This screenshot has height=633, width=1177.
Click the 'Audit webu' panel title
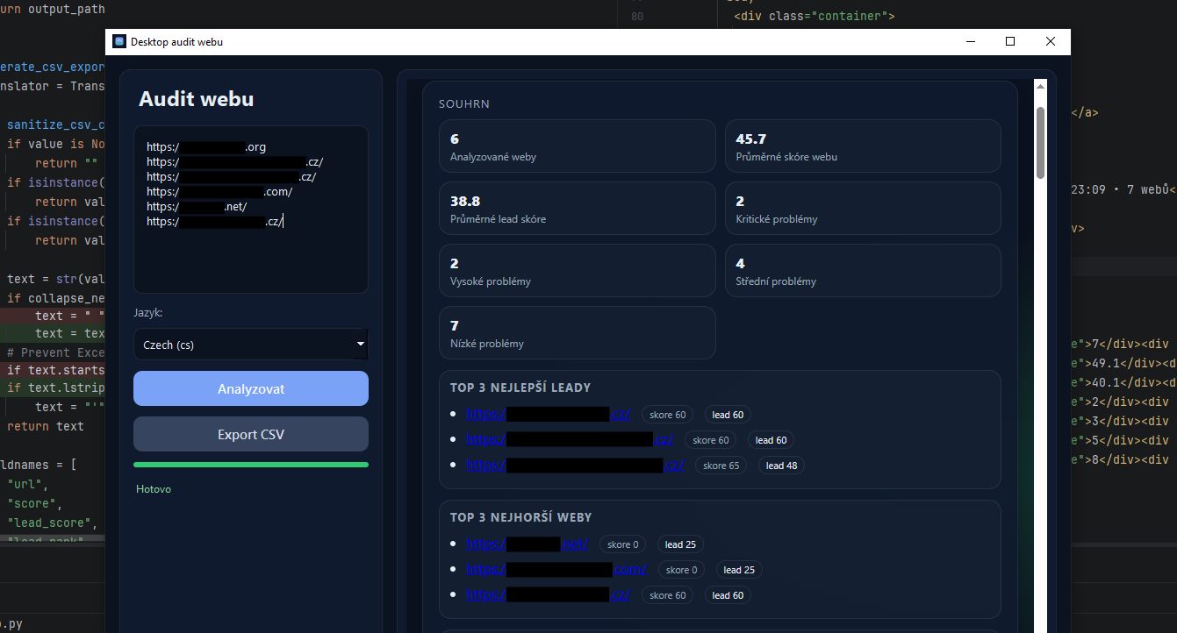point(197,99)
